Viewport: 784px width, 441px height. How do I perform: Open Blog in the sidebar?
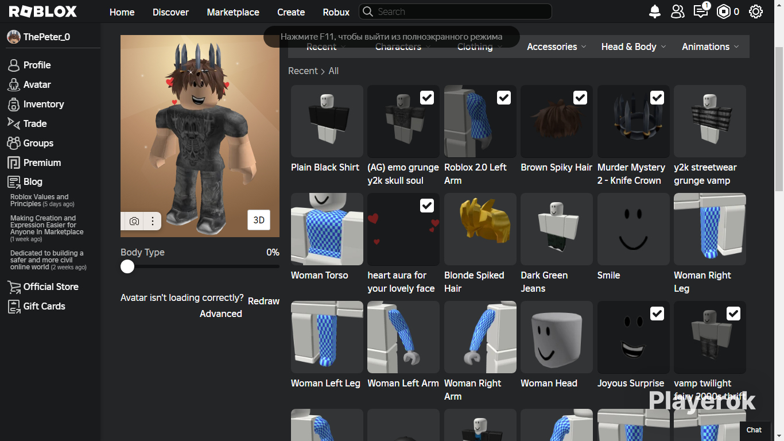(33, 181)
